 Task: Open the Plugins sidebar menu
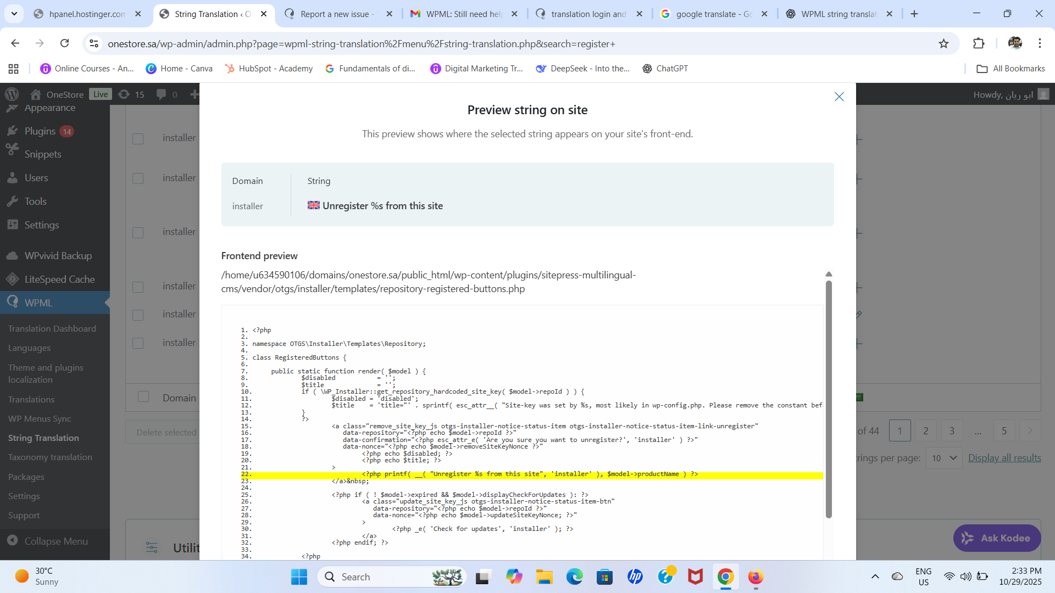click(x=40, y=131)
